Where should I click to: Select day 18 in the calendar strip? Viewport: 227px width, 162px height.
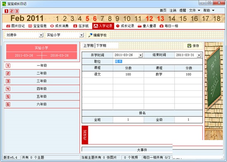click(217, 19)
